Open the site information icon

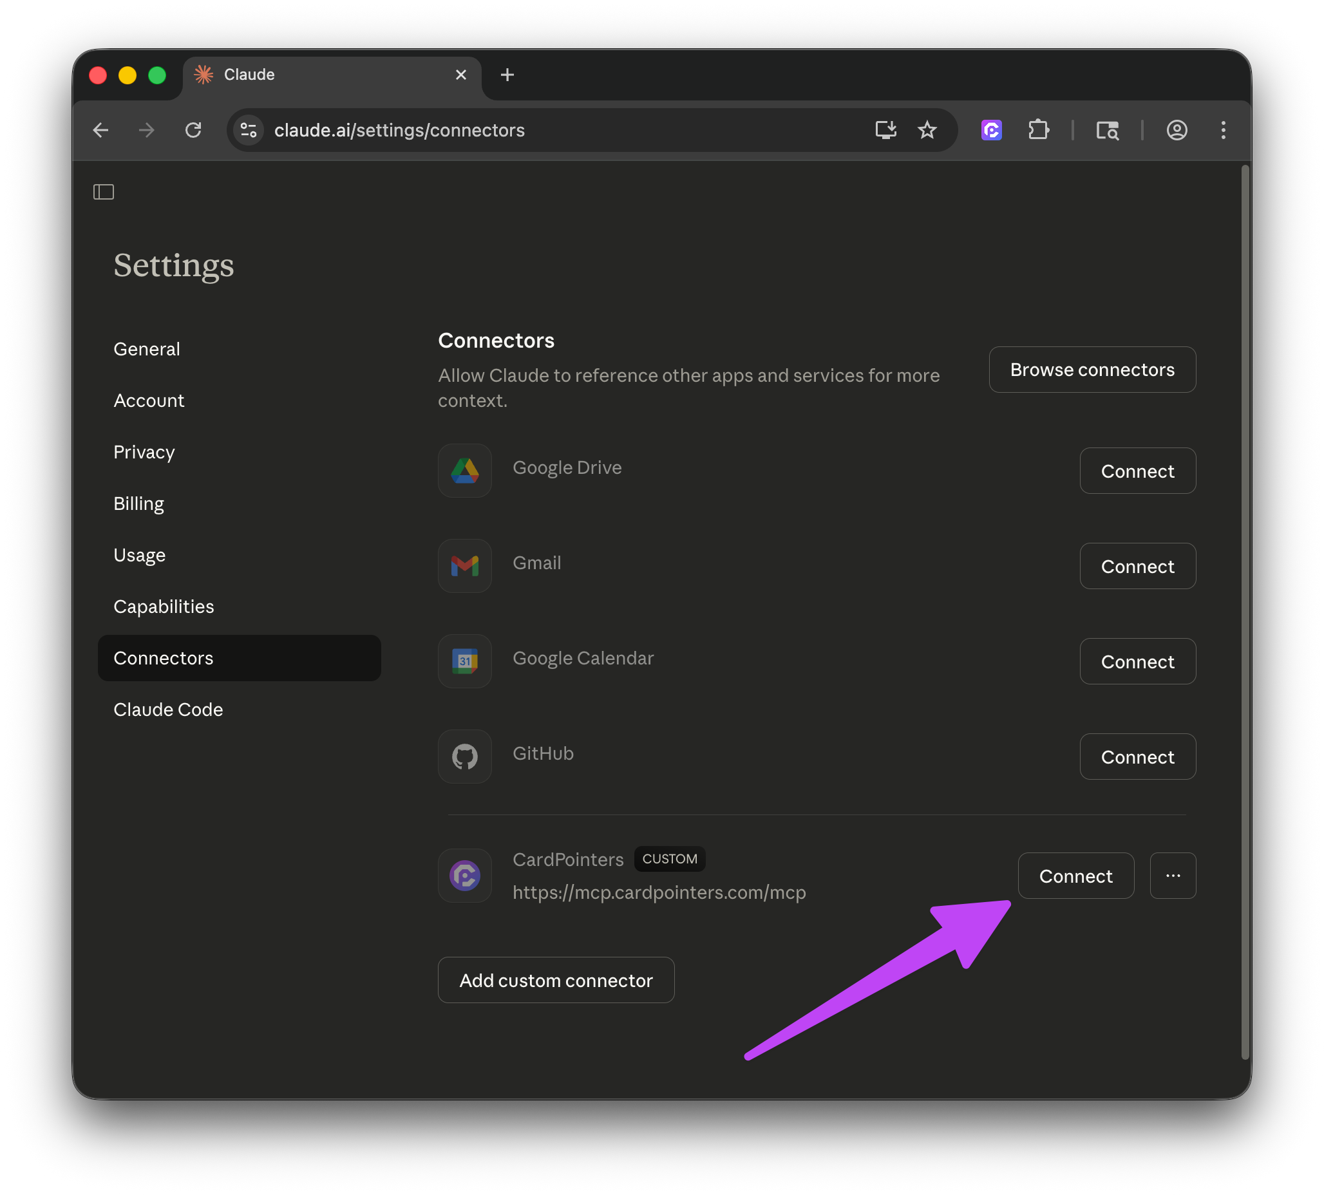[249, 130]
